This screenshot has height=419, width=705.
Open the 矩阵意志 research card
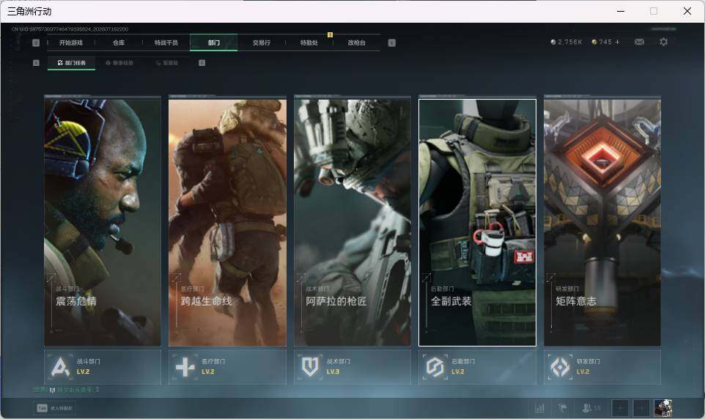(602, 222)
